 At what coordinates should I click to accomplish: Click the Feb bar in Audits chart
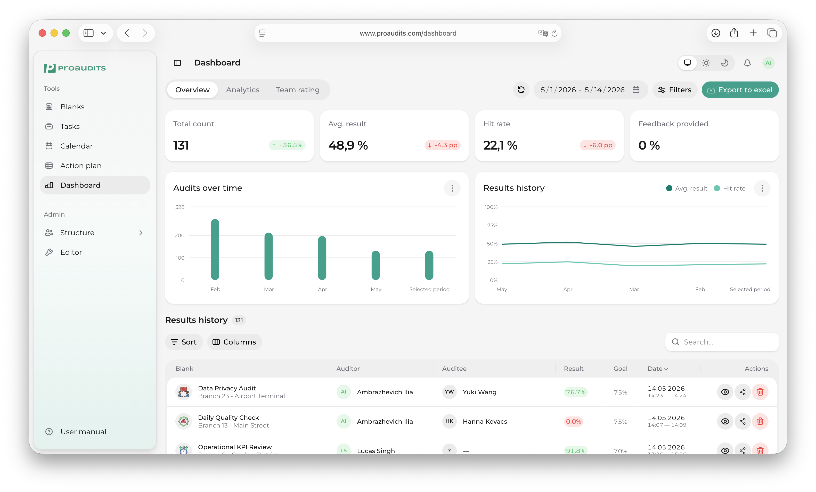(215, 249)
